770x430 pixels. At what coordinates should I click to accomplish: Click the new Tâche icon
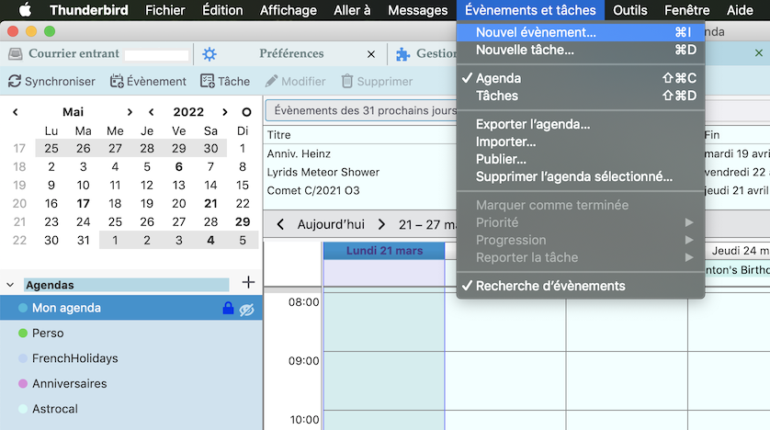click(208, 81)
